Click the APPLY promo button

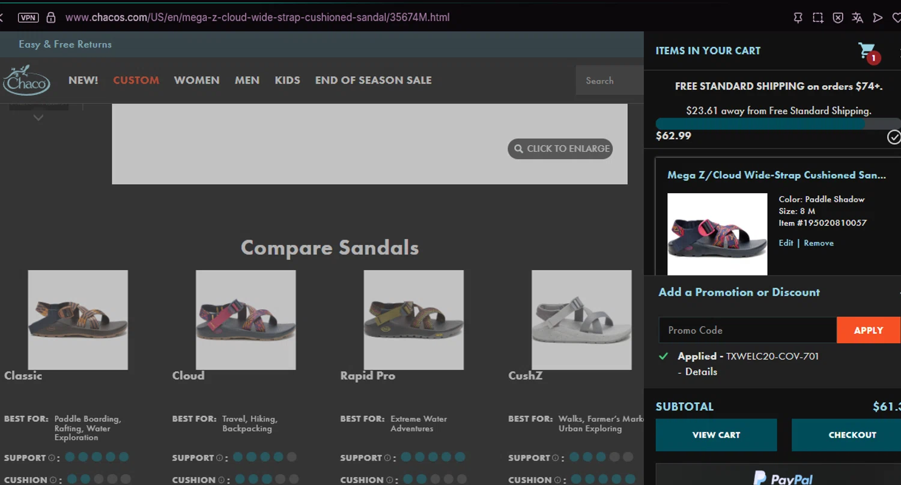[x=869, y=330]
